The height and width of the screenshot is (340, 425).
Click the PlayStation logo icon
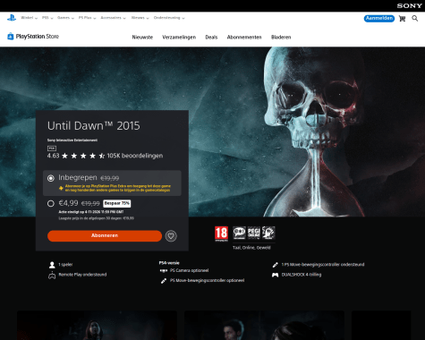tap(12, 18)
